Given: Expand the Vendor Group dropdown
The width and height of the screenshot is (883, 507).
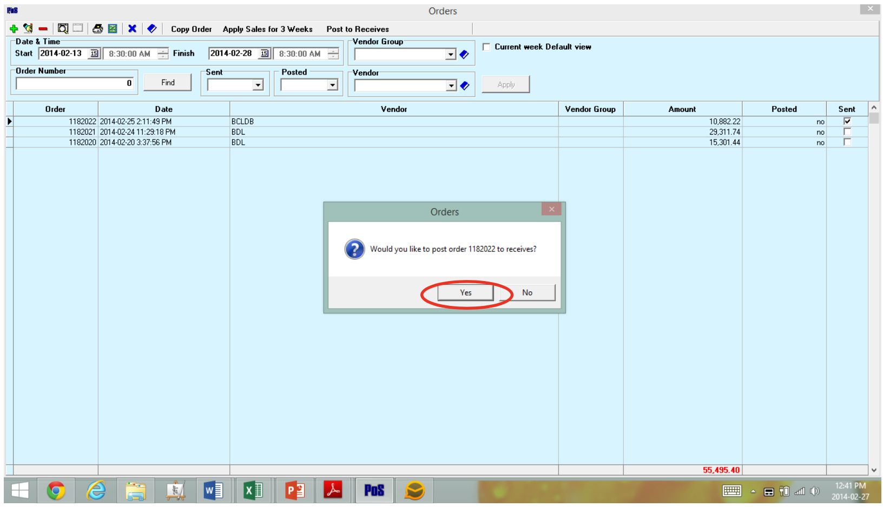Looking at the screenshot, I should 451,55.
